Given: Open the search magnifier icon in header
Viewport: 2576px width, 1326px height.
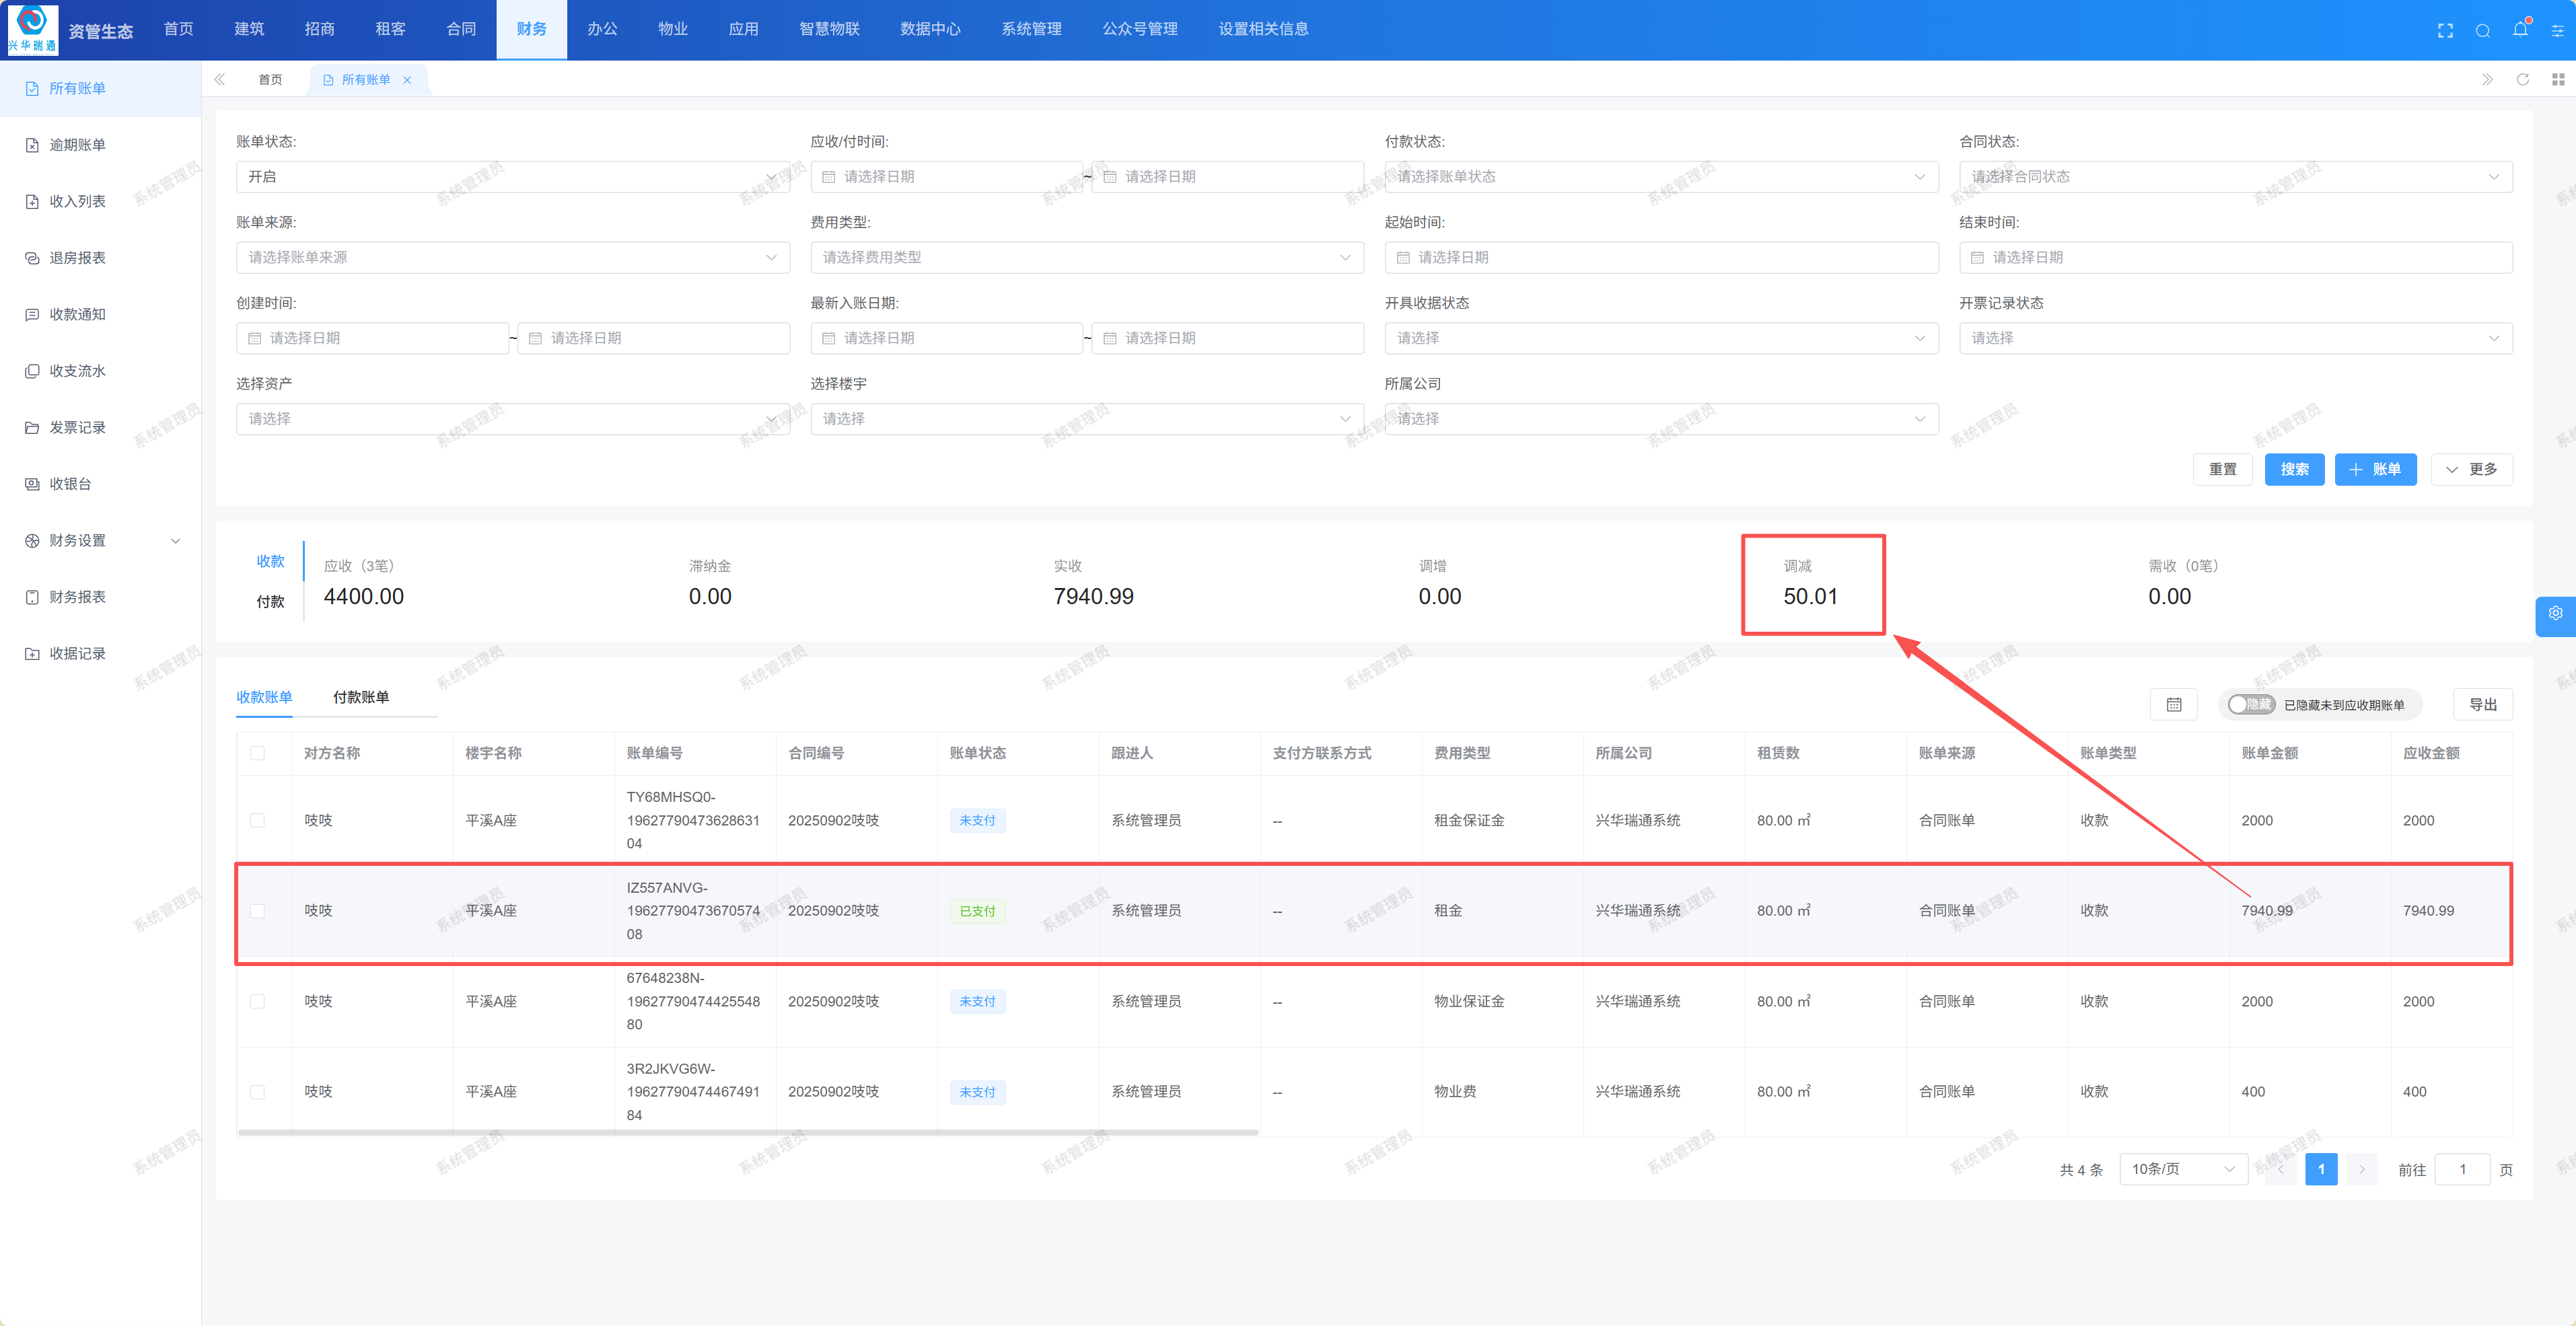Looking at the screenshot, I should coord(2482,30).
